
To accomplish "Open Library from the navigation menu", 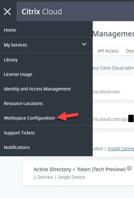I will point(11,60).
